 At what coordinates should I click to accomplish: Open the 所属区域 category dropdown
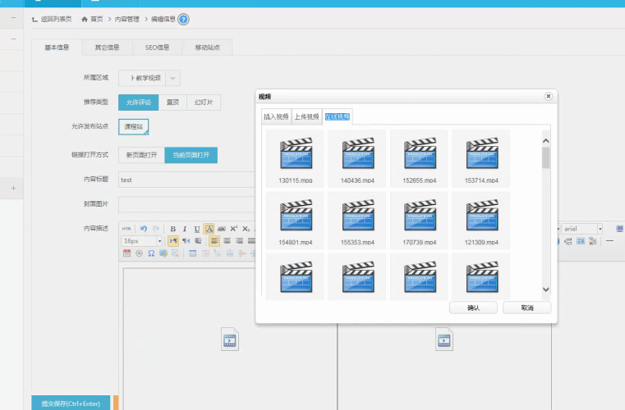point(172,78)
